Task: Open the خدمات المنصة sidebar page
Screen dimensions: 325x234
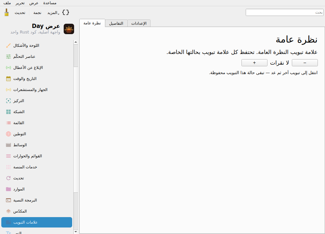Action: point(37,167)
